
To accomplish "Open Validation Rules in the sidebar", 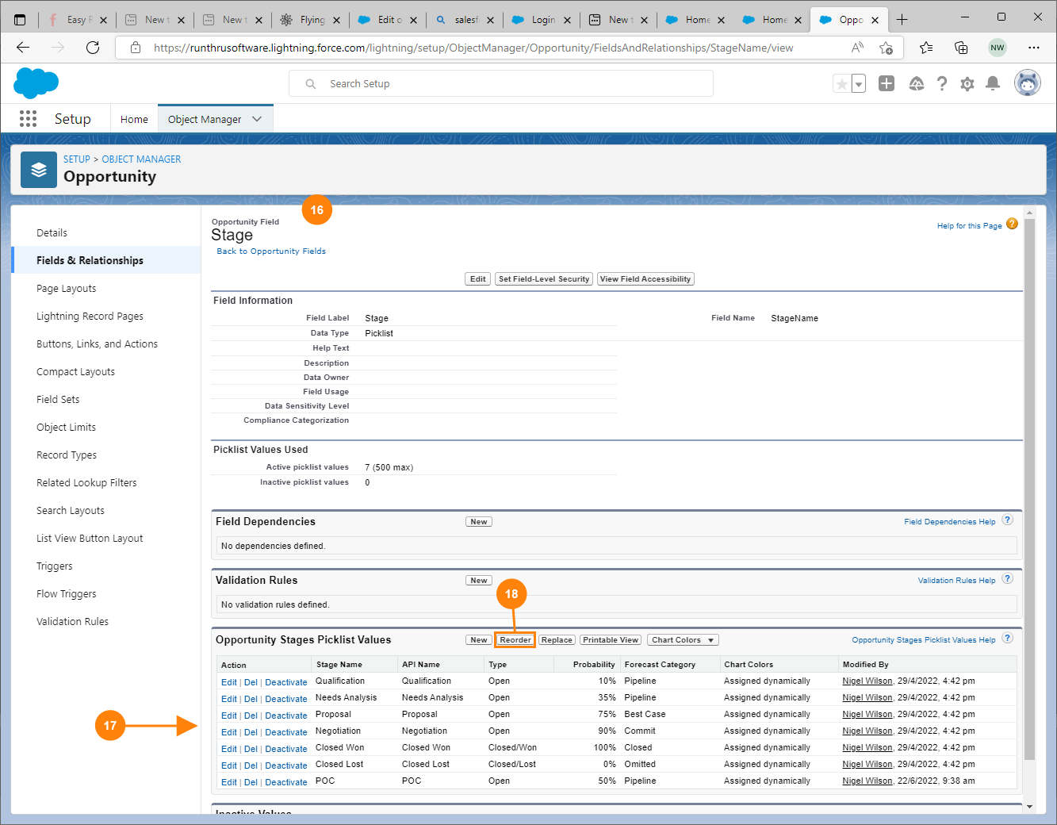I will 72,621.
